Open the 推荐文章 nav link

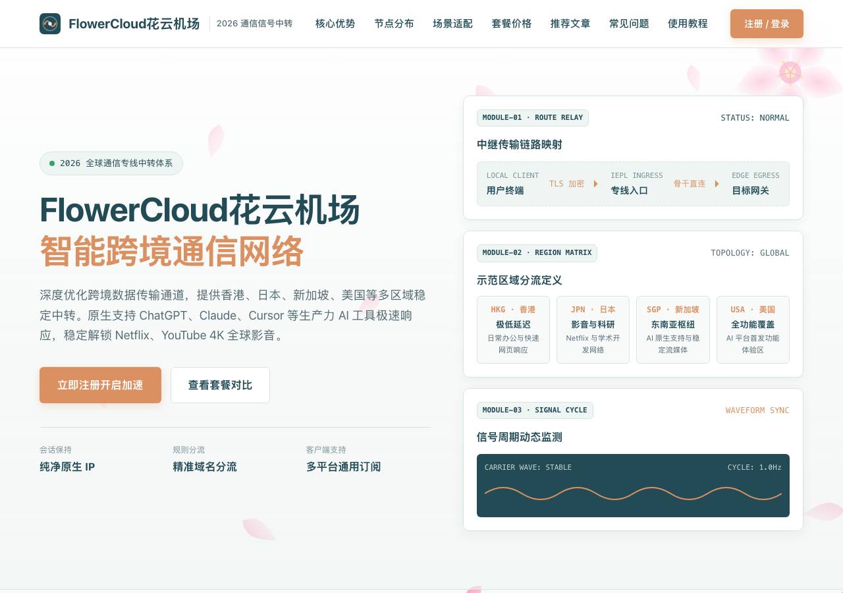coord(570,24)
